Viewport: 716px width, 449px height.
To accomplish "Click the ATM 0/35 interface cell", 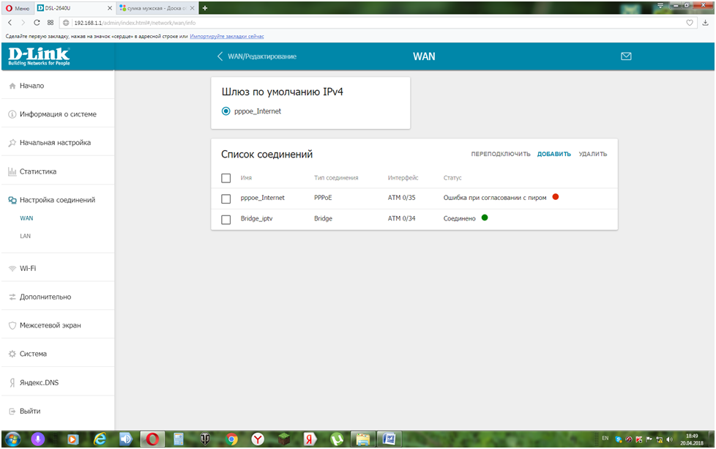I will pyautogui.click(x=402, y=197).
